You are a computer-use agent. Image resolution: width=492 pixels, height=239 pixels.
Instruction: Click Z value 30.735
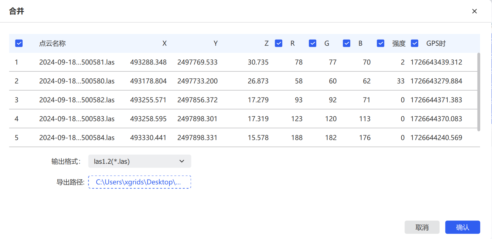258,62
